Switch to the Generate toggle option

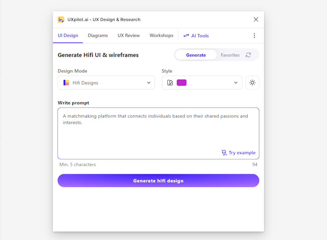pos(196,55)
